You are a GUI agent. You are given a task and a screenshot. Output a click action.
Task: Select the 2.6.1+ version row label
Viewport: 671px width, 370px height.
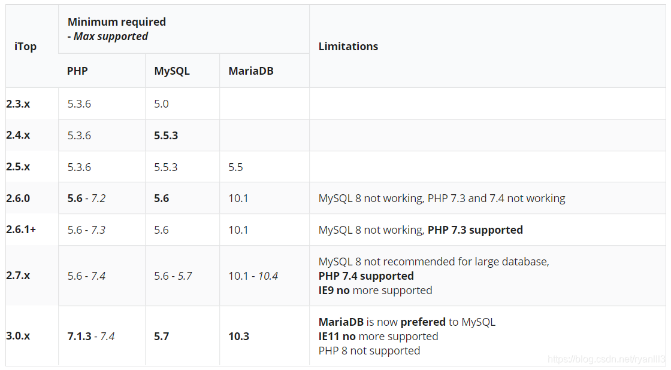(21, 230)
